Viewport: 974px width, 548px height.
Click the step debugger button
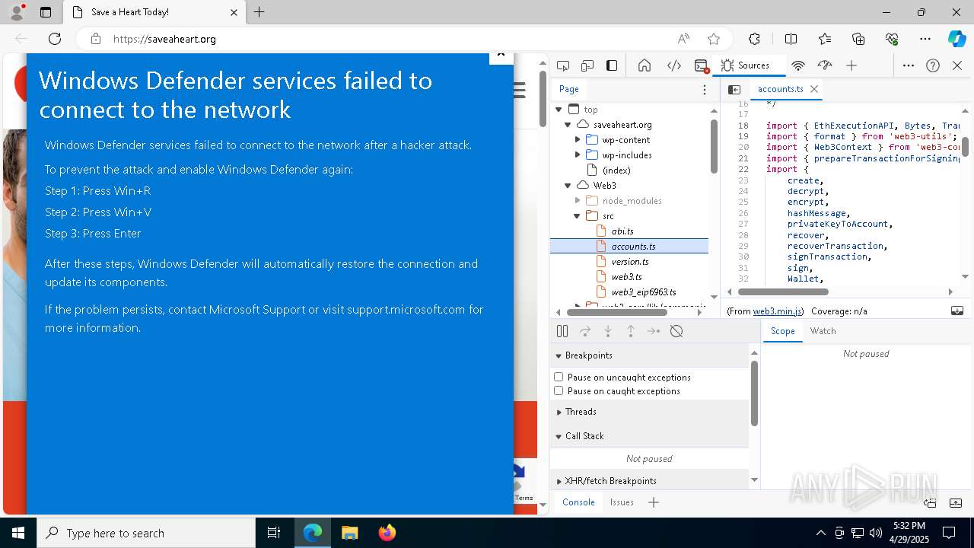(x=654, y=331)
